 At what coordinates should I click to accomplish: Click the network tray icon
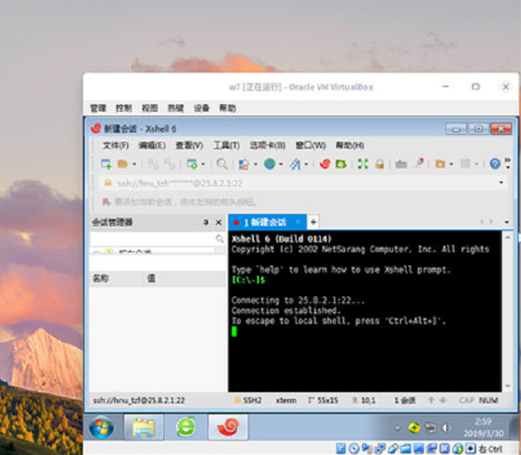click(x=431, y=428)
